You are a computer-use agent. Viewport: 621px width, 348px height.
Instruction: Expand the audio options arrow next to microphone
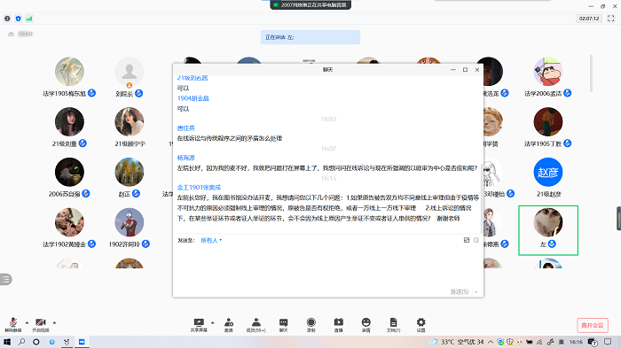coord(27,322)
